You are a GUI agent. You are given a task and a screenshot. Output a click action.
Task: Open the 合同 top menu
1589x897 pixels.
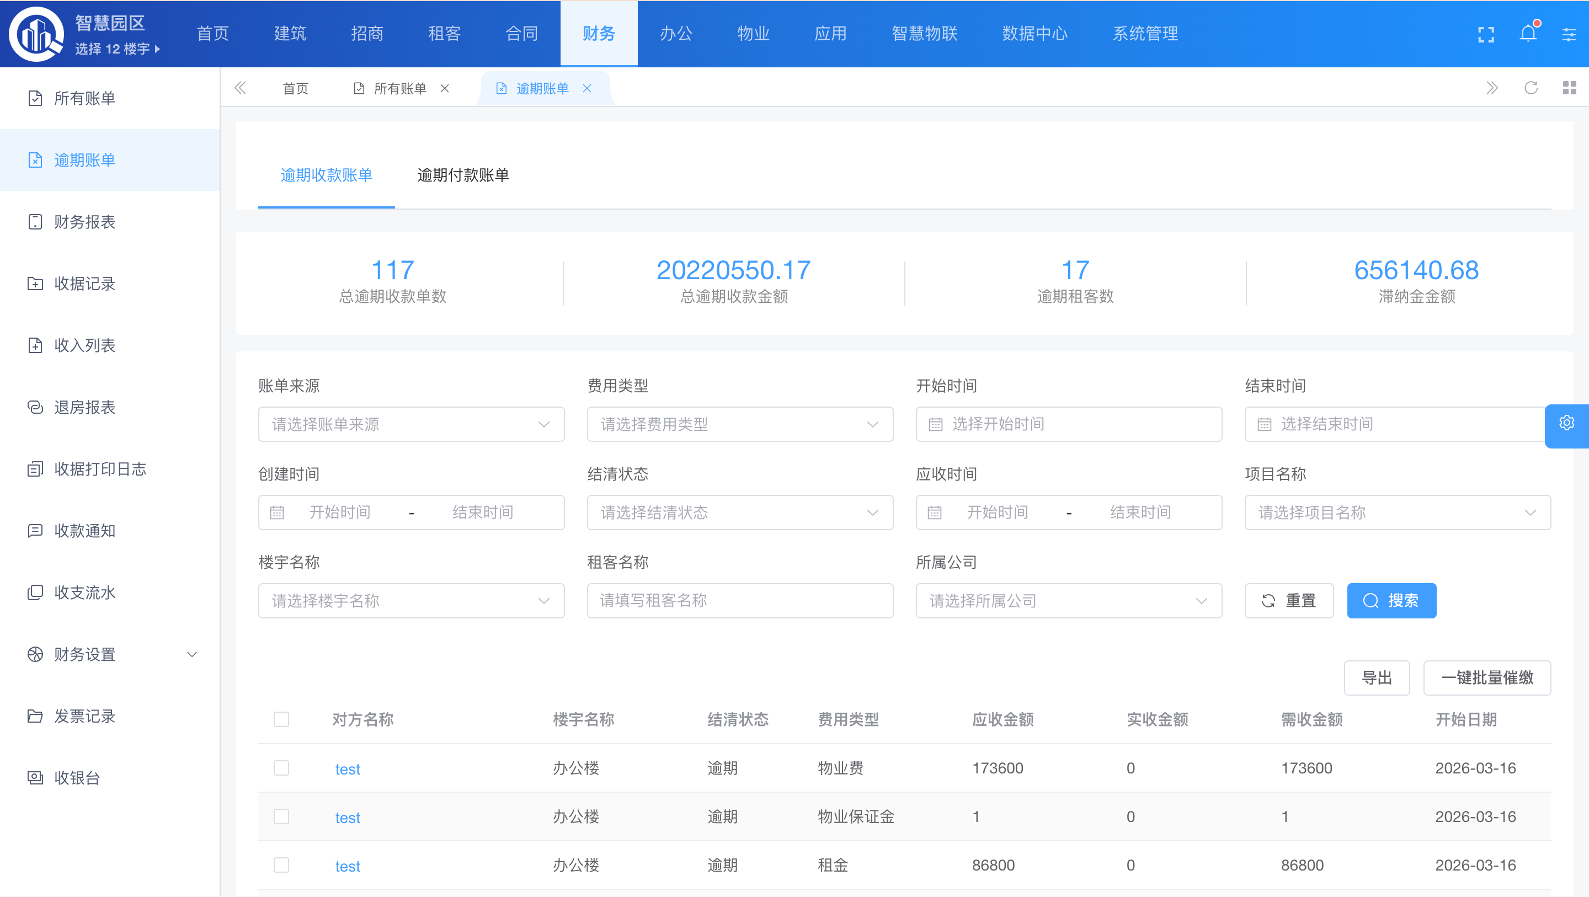tap(521, 34)
